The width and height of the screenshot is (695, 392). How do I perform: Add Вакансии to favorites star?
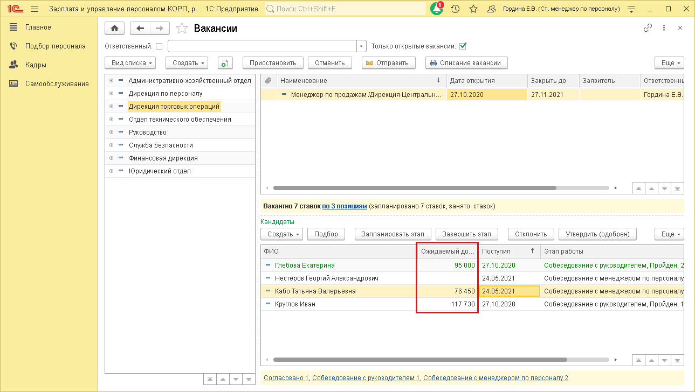tap(182, 29)
